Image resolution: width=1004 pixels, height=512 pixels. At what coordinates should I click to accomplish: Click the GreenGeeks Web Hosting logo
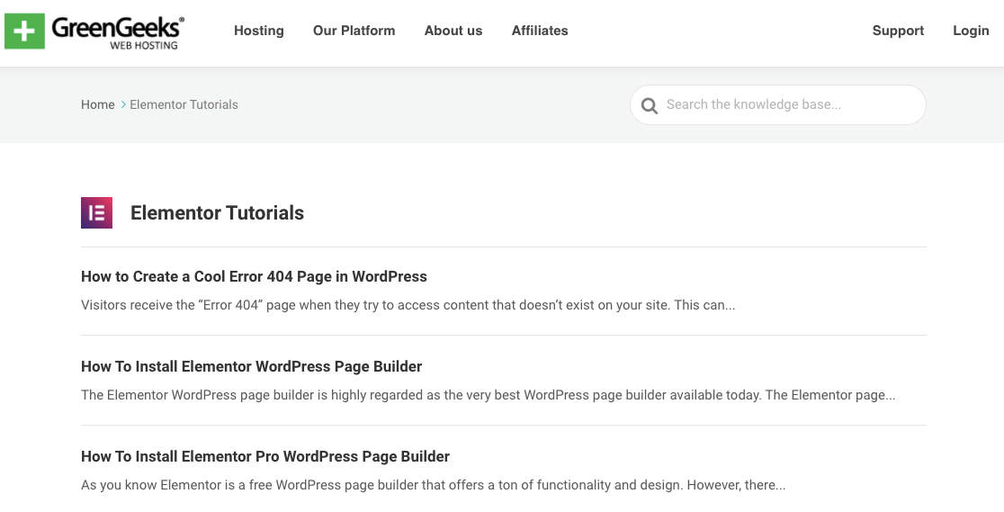coord(94,31)
